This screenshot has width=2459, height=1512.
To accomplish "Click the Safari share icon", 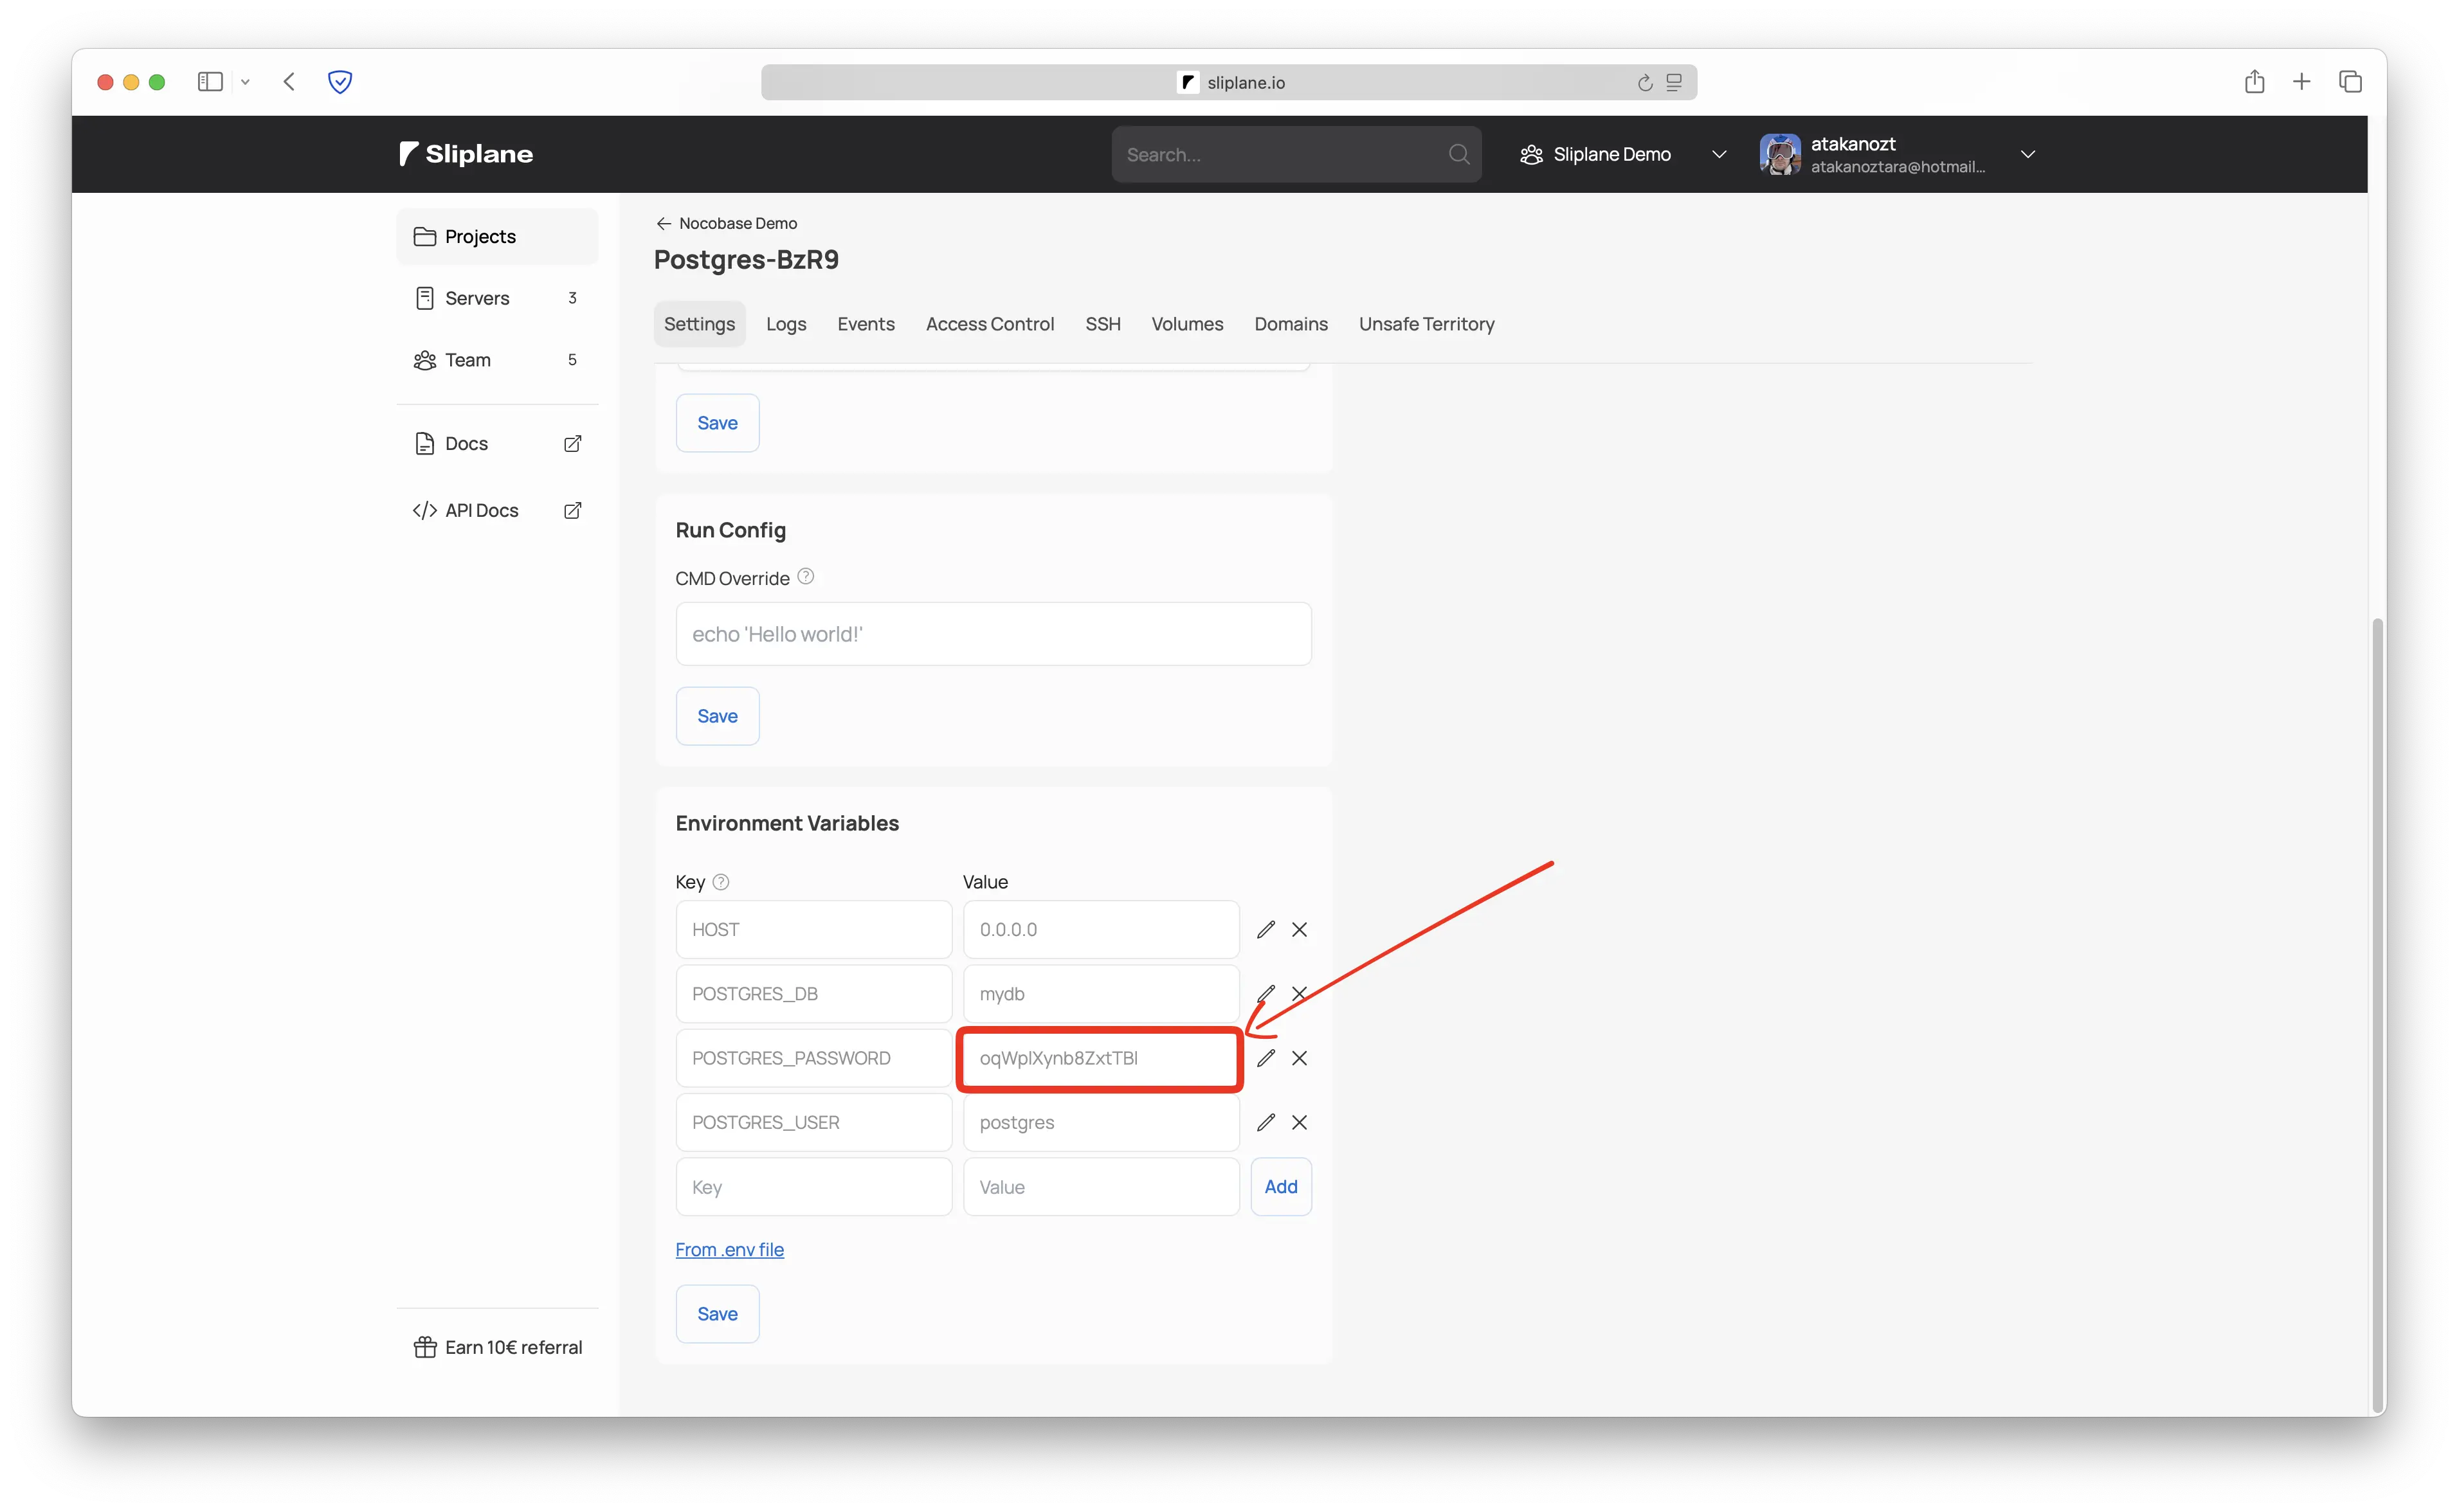I will pos(2255,81).
